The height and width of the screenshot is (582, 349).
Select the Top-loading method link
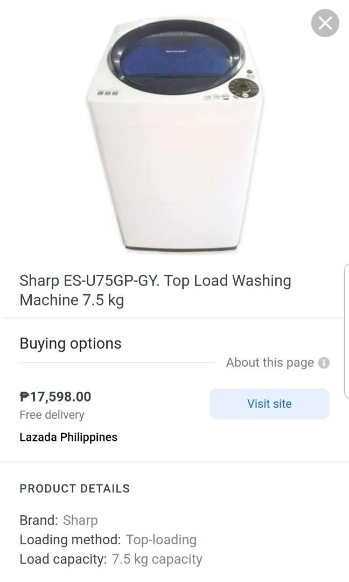(x=160, y=539)
